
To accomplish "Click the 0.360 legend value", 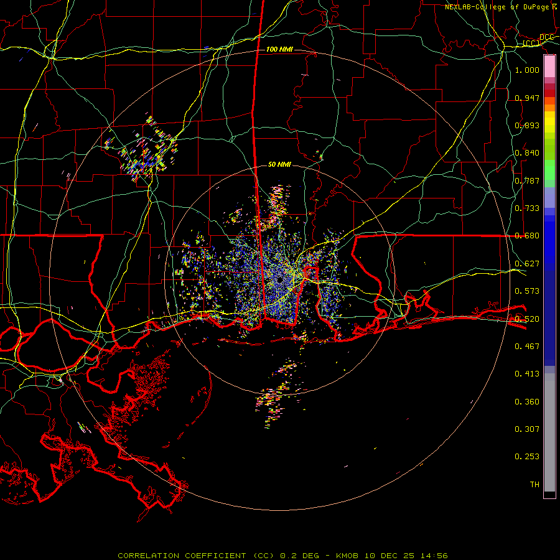I will point(527,401).
